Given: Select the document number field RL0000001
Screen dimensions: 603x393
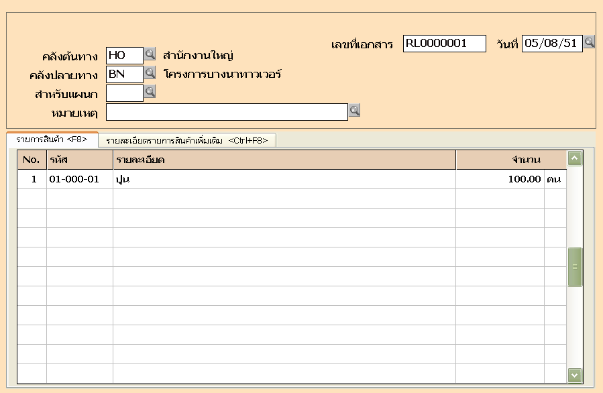Looking at the screenshot, I should pyautogui.click(x=444, y=44).
